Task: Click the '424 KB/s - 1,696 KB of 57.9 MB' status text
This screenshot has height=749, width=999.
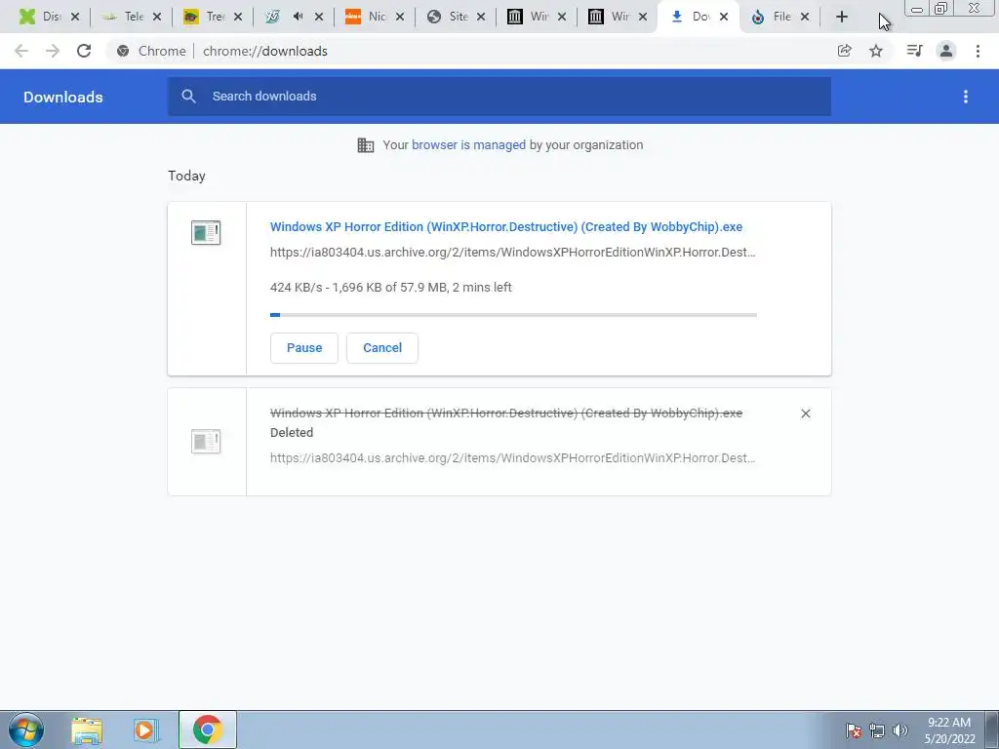Action: point(390,288)
